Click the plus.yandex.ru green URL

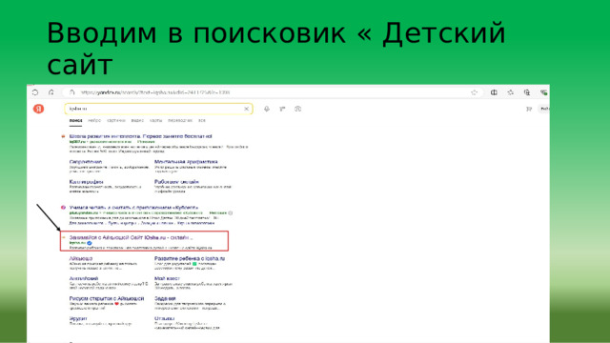(84, 213)
